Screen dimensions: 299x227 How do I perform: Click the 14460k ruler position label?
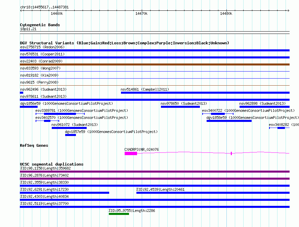57,13
